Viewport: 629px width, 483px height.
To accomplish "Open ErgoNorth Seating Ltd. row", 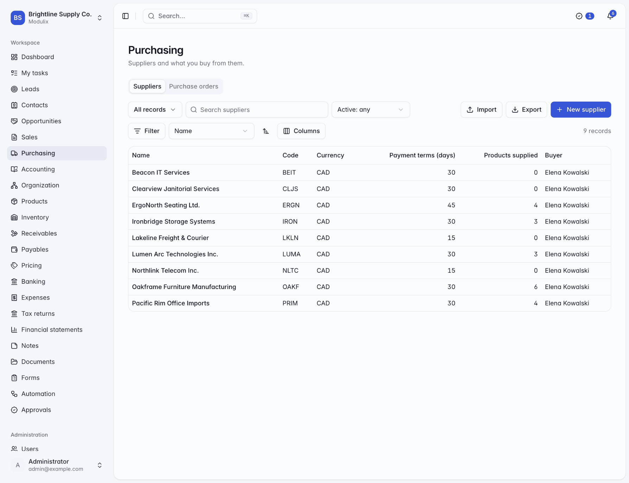I will coord(369,205).
